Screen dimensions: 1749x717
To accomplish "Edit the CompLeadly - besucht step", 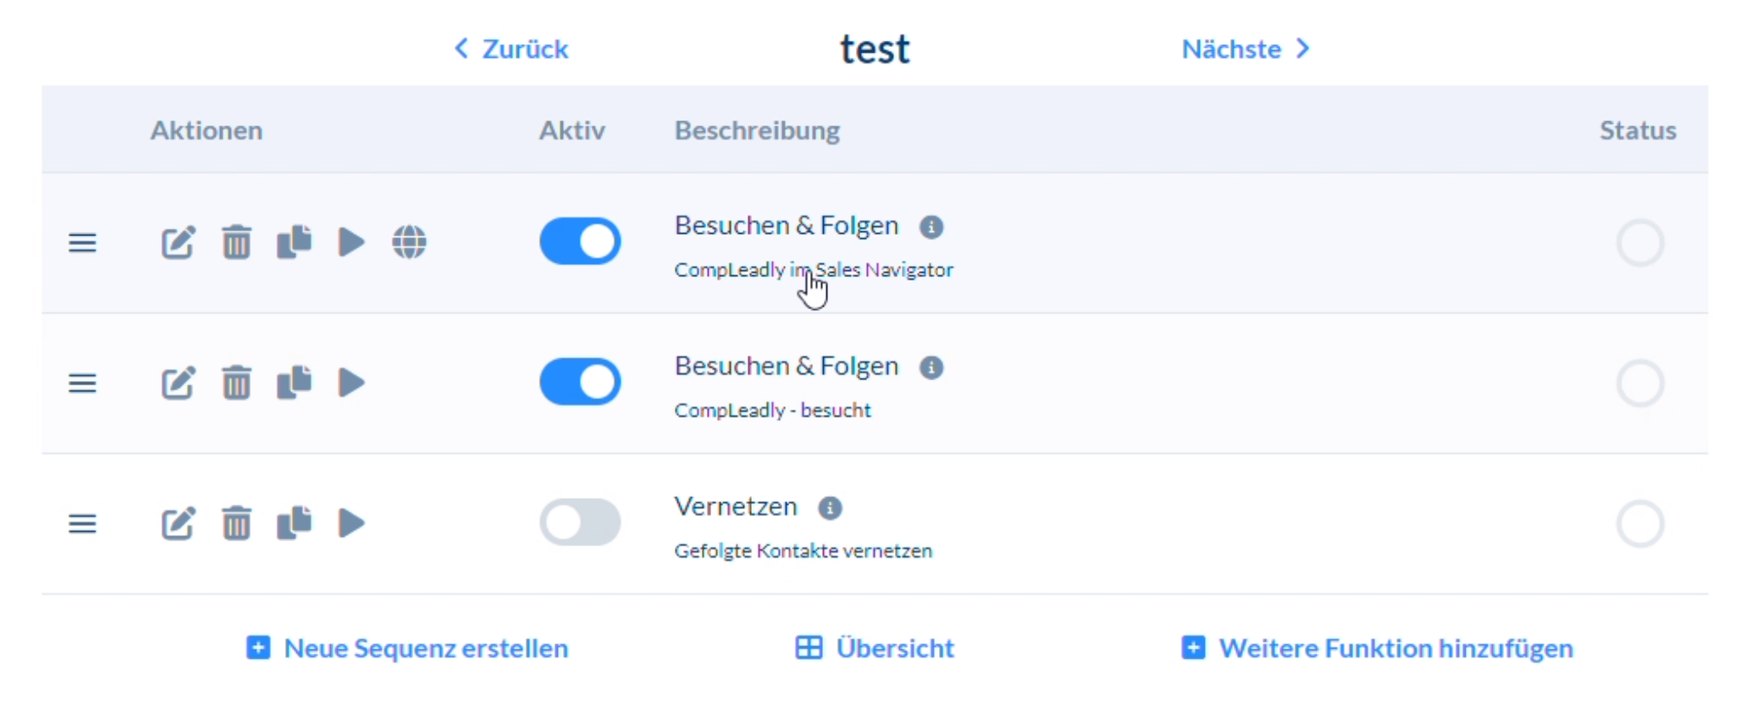I will click(x=178, y=383).
